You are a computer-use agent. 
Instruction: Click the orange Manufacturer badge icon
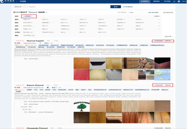coord(26,45)
